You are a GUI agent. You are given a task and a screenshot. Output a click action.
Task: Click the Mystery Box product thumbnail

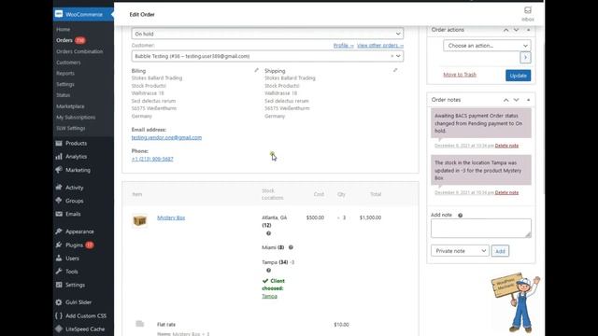tap(139, 220)
